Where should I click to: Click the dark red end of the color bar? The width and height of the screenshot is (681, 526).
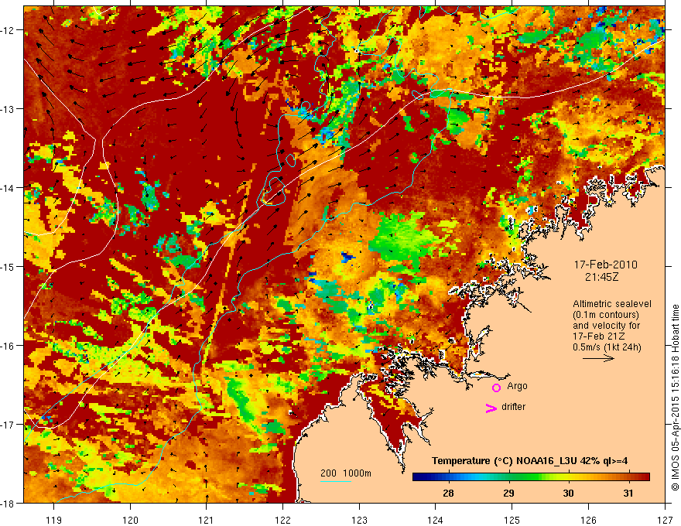645,476
